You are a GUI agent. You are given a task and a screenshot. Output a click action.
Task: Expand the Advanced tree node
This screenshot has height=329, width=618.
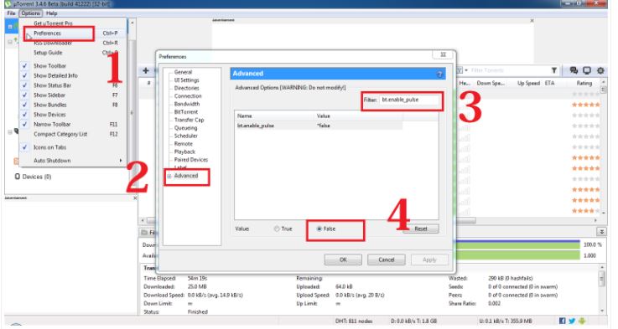click(169, 176)
